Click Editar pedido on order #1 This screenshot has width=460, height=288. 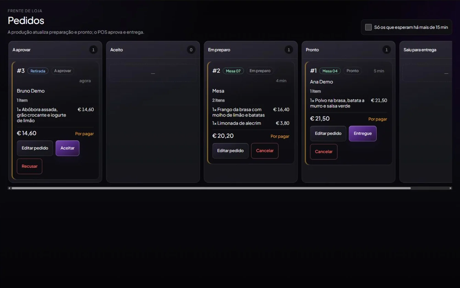[328, 133]
